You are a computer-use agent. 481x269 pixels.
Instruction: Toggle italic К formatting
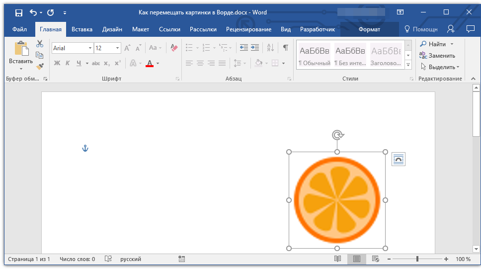click(68, 63)
